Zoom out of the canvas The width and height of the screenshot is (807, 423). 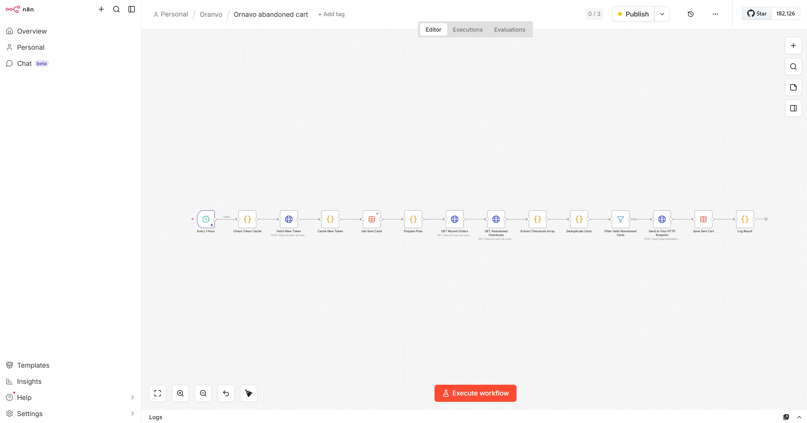[x=203, y=393]
